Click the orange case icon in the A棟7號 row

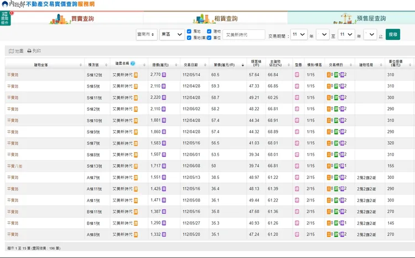(136, 178)
